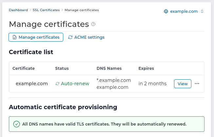Click the Auto-renew refresh icon
This screenshot has width=214, height=137.
click(x=57, y=84)
